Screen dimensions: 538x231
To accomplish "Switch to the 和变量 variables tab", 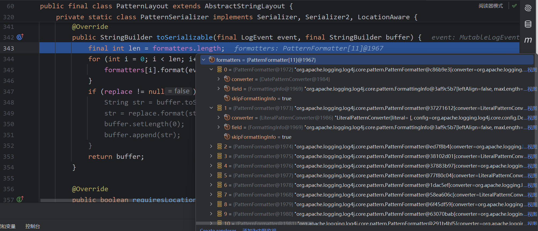I will coord(8,226).
